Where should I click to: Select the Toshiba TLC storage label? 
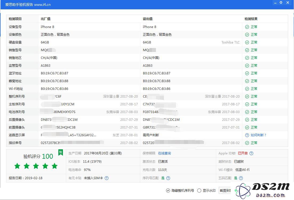[x=231, y=42]
